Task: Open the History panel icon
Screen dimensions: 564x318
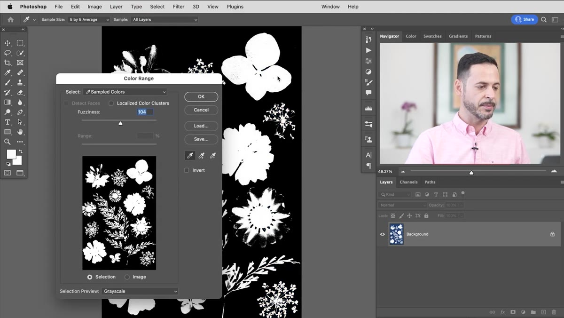Action: pos(368,40)
